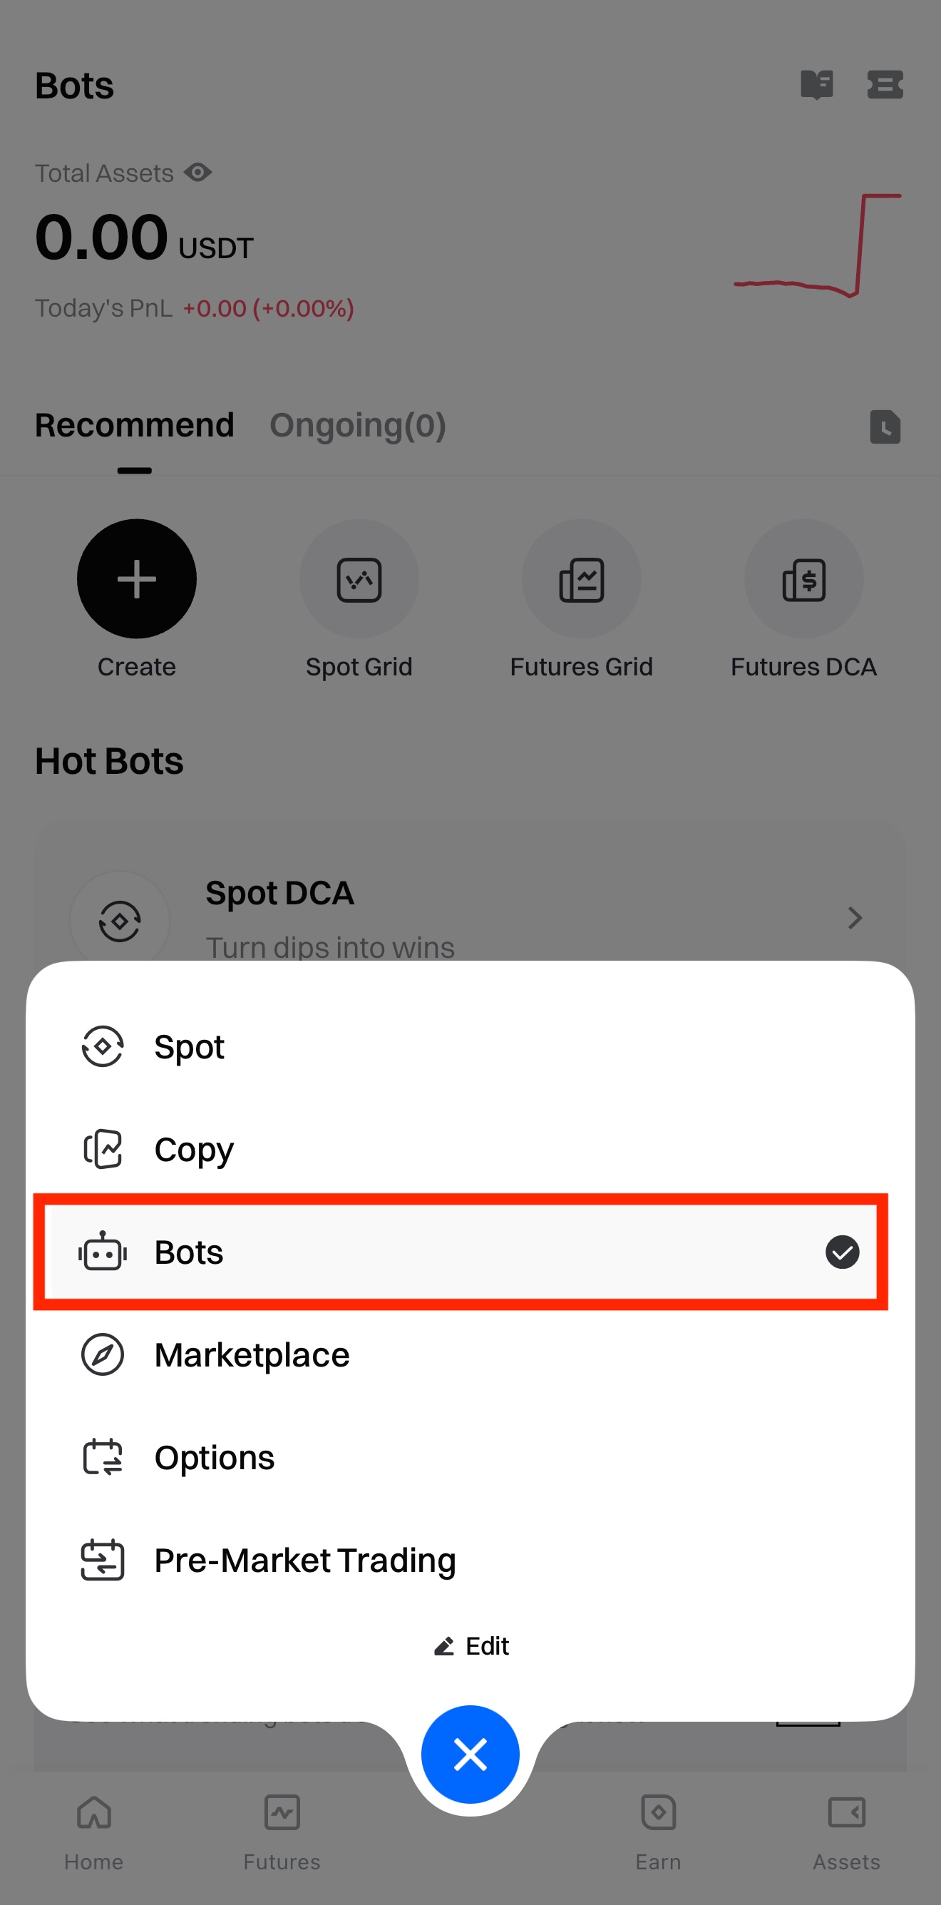The height and width of the screenshot is (1905, 941).
Task: Close the trade menu popup
Action: coord(470,1754)
